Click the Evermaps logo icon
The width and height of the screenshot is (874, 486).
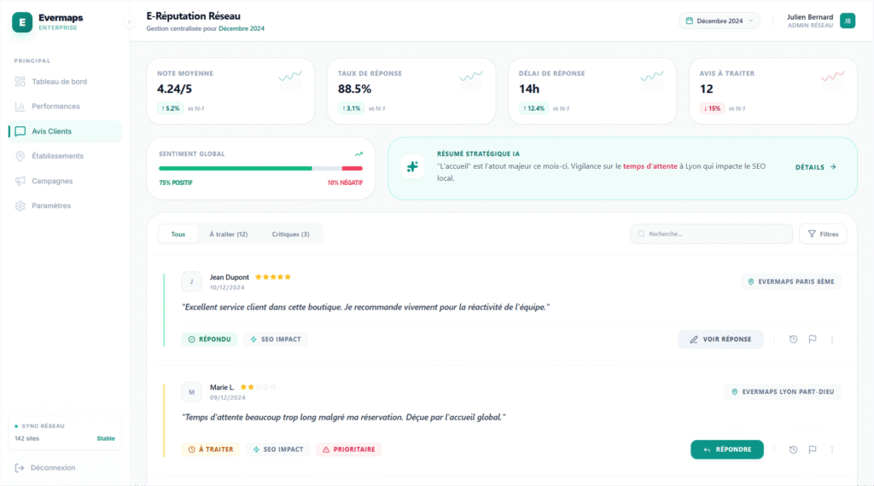[22, 22]
